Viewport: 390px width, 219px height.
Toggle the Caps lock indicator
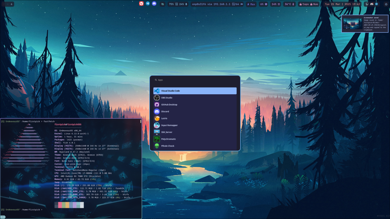tap(304, 4)
